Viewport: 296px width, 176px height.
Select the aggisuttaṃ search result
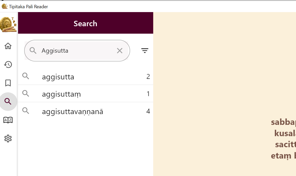61,94
